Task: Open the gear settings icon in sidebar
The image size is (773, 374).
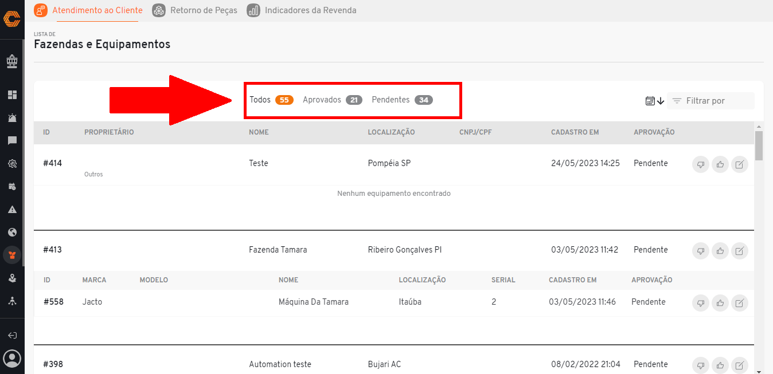Action: [12, 163]
